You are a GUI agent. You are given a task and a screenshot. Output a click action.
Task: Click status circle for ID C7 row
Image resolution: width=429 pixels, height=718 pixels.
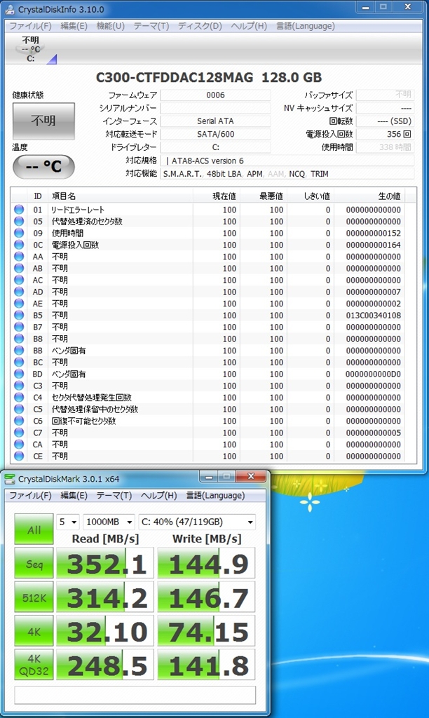pos(19,433)
